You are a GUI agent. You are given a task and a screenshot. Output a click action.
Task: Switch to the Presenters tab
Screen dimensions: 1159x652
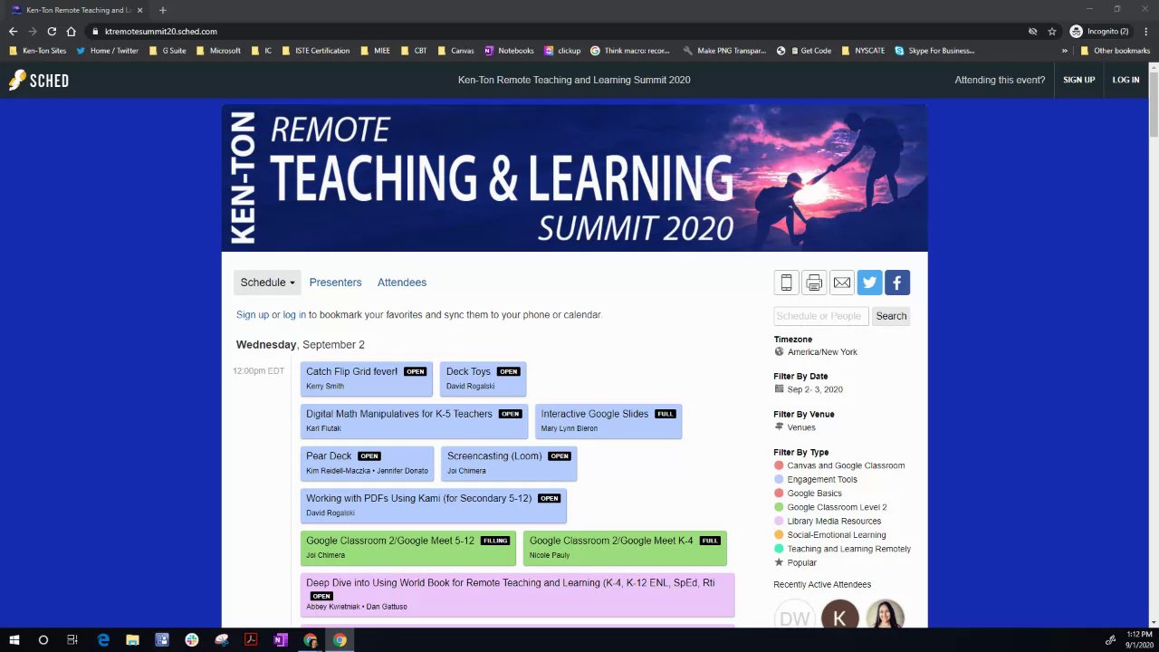(335, 283)
